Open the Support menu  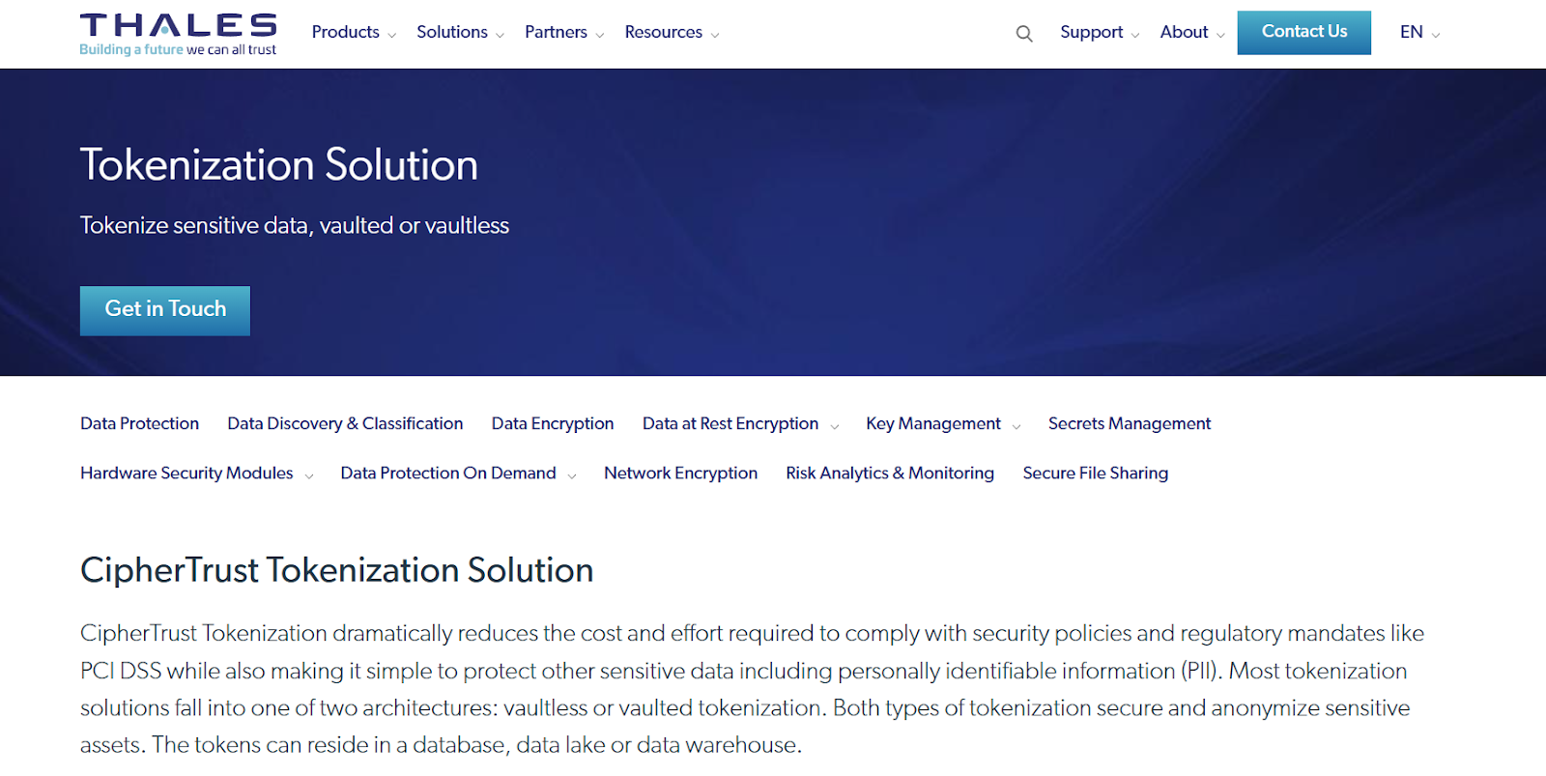(1091, 32)
